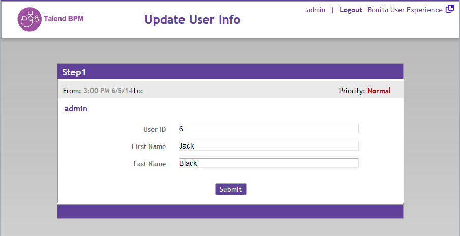Submit the user info form
460x236 pixels.
[231, 189]
